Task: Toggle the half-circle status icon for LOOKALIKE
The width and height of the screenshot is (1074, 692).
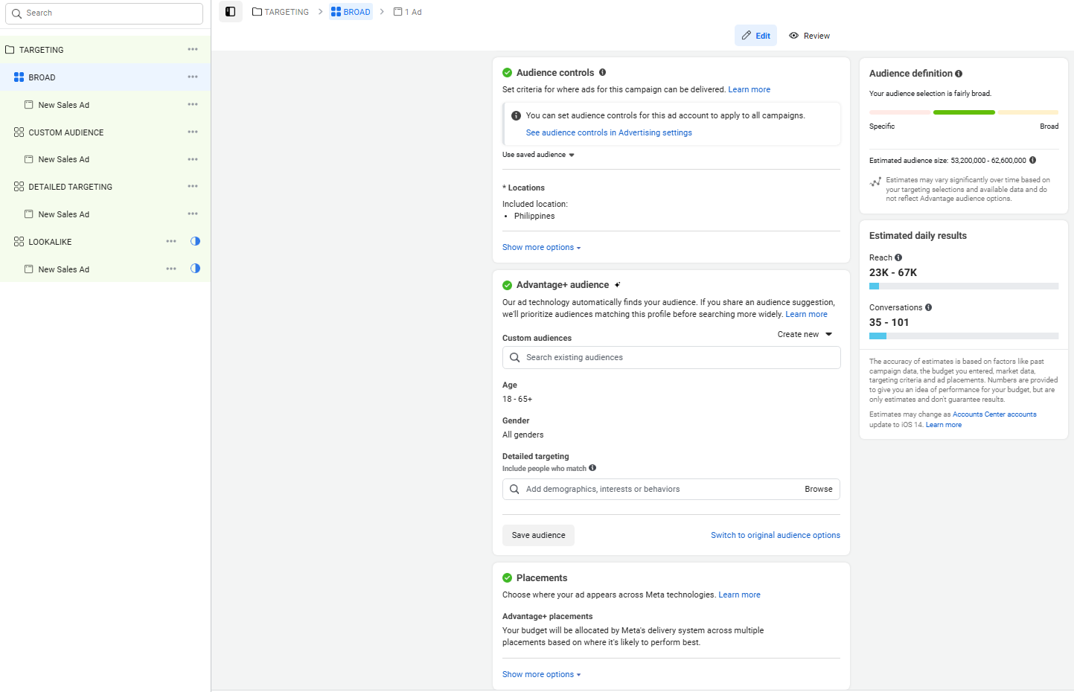Action: click(195, 241)
